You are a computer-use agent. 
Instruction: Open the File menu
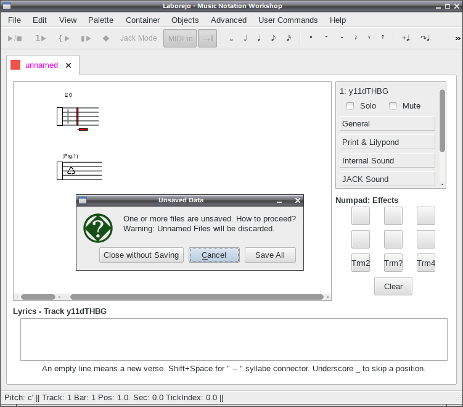pos(14,20)
